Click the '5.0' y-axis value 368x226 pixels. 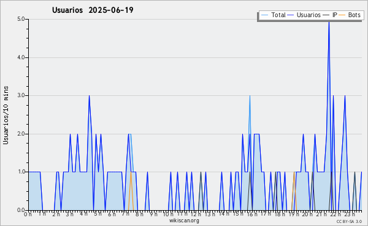(x=21, y=19)
